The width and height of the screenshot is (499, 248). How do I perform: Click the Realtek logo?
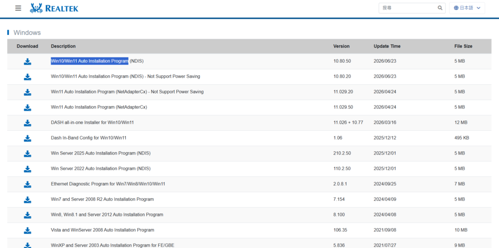click(54, 8)
